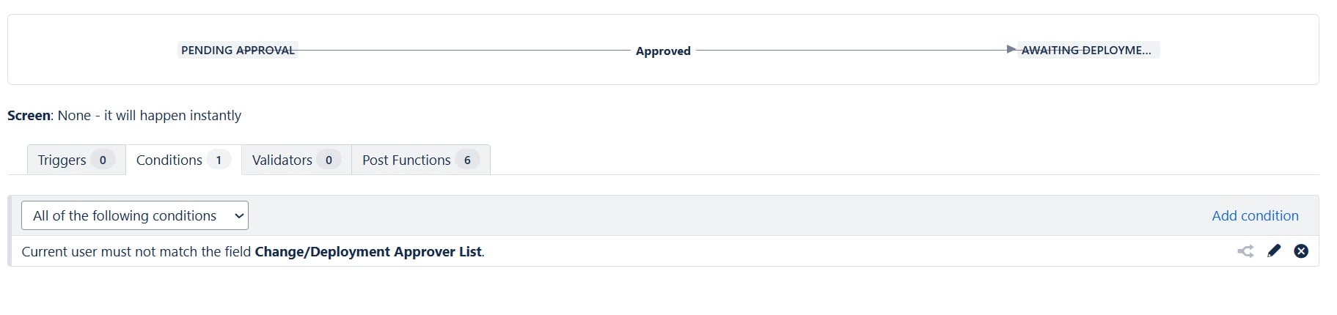Click the Change/Deployment Approver List field name
The width and height of the screenshot is (1337, 315).
[368, 251]
